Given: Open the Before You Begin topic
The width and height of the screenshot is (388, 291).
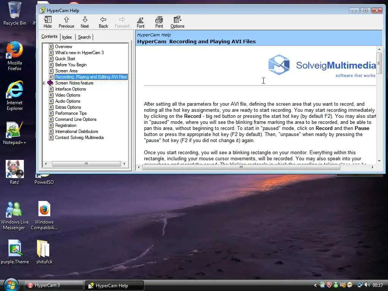Looking at the screenshot, I should (x=71, y=64).
